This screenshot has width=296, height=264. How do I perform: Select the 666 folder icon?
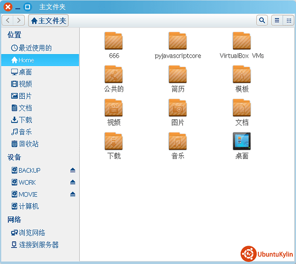(114, 41)
